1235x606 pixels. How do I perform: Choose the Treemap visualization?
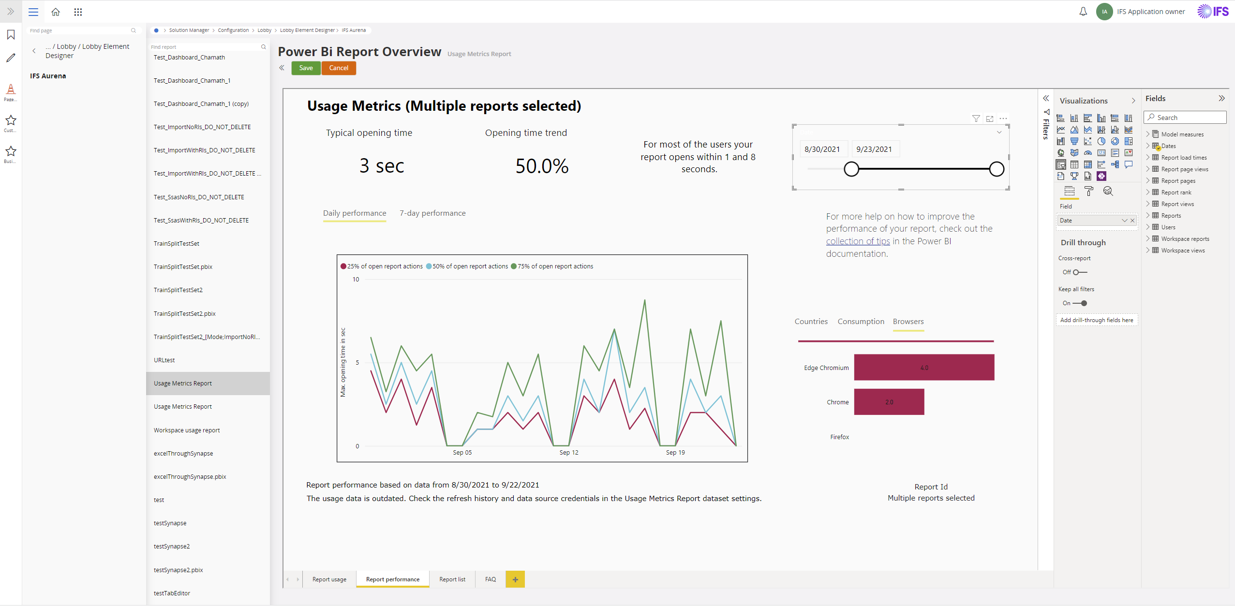(x=1128, y=141)
